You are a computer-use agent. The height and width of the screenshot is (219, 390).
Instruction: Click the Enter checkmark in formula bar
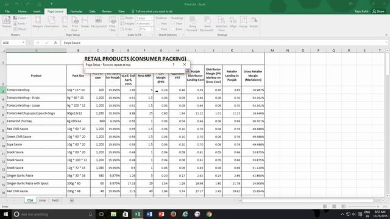click(46, 43)
